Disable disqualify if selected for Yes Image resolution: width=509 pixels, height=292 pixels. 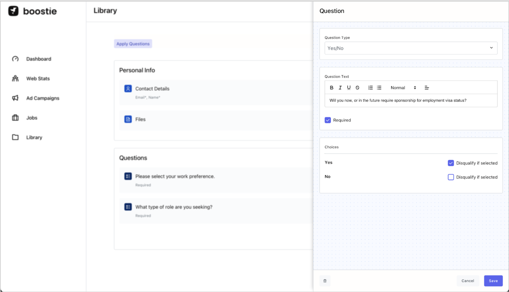tap(451, 163)
